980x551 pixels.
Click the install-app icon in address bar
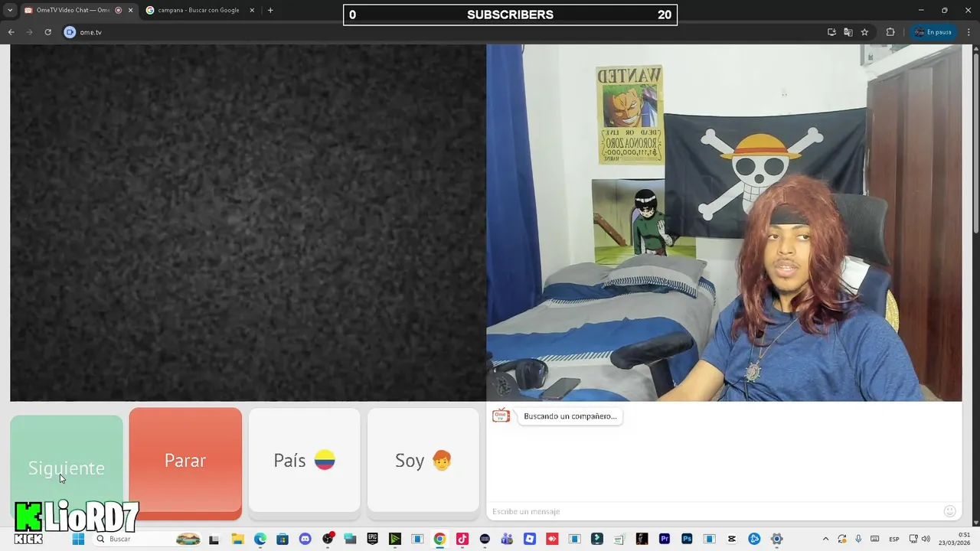tap(831, 32)
